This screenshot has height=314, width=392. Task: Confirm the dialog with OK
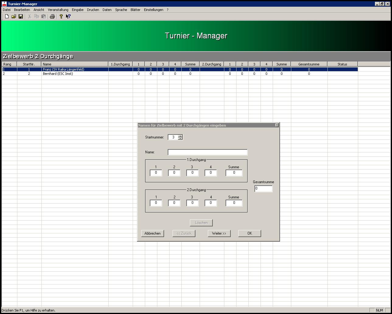[x=250, y=233]
